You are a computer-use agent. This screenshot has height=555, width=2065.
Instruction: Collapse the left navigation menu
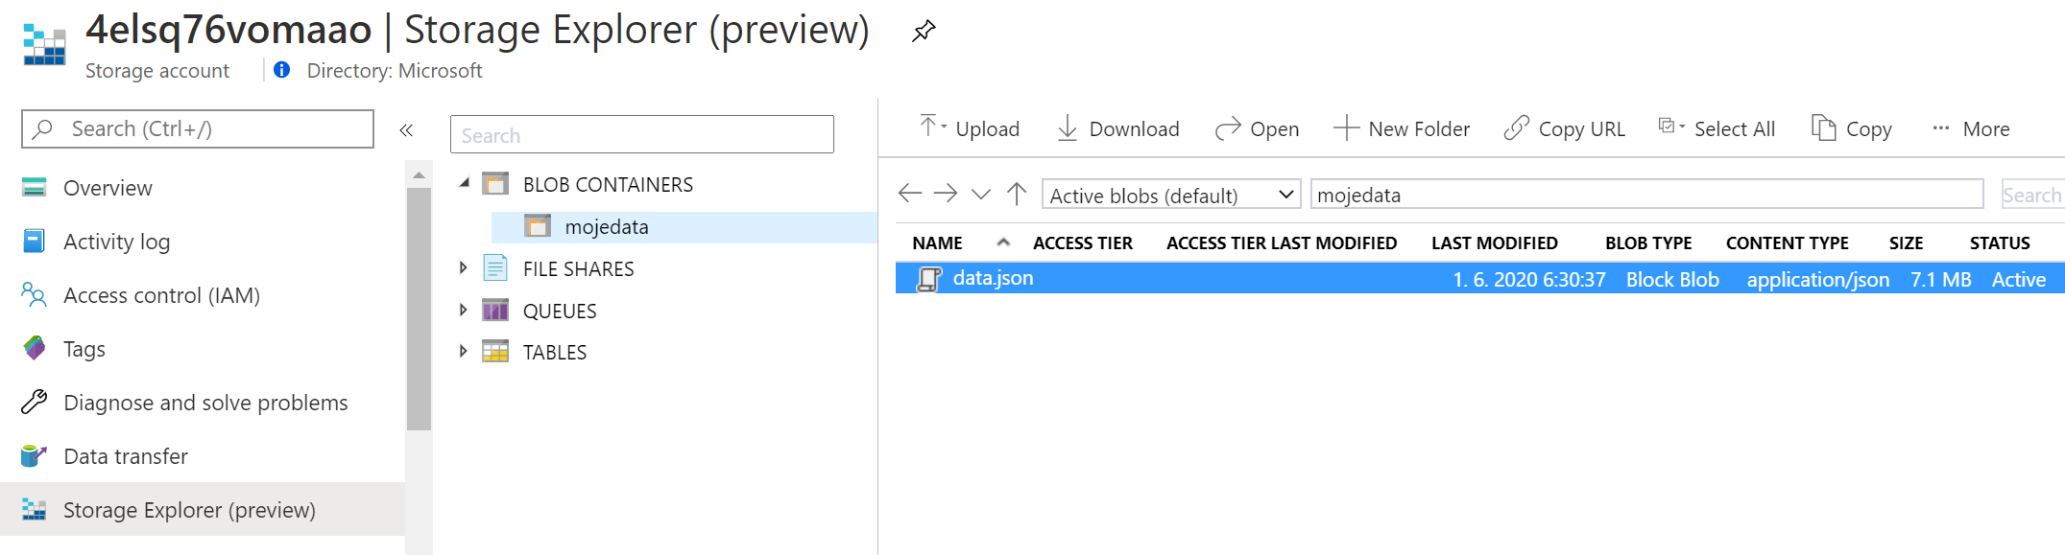[406, 130]
